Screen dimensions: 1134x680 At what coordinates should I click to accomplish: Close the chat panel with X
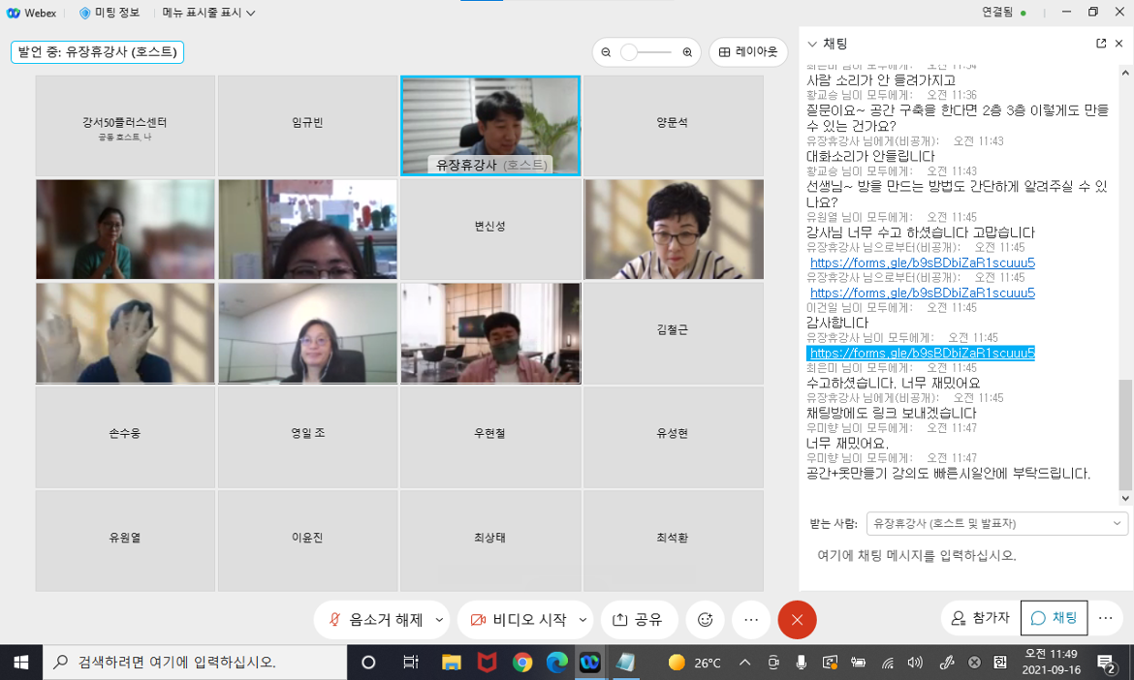pos(1118,44)
